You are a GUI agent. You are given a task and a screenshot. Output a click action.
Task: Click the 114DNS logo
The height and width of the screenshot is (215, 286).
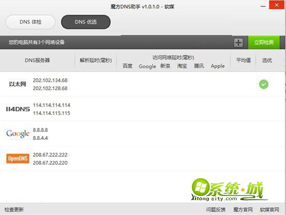pyautogui.click(x=18, y=109)
